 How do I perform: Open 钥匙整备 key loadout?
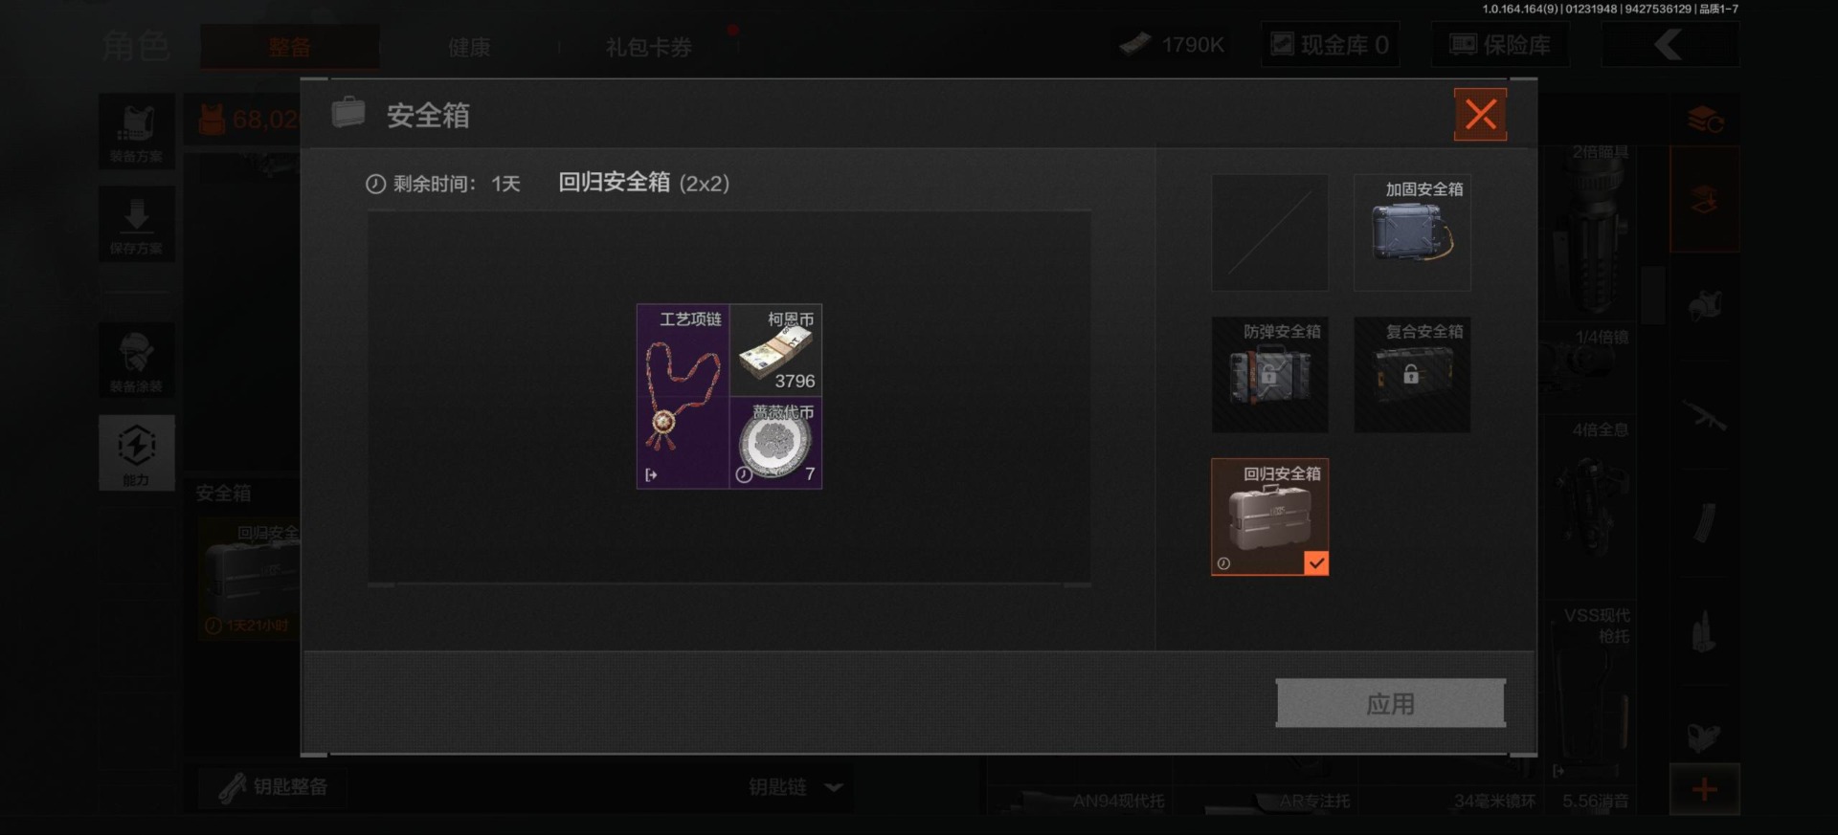[275, 787]
